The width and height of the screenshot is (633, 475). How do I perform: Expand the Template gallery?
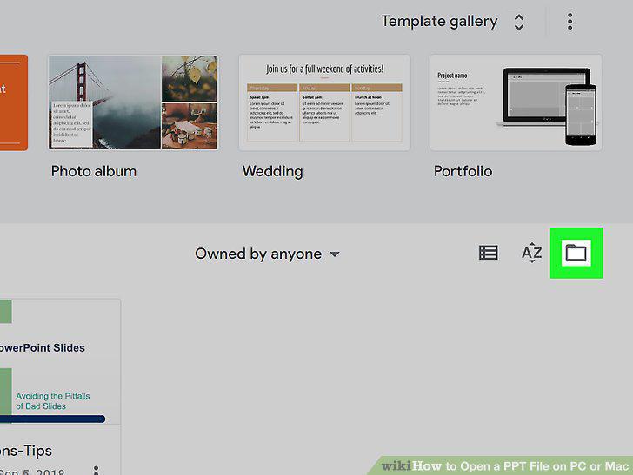(519, 23)
